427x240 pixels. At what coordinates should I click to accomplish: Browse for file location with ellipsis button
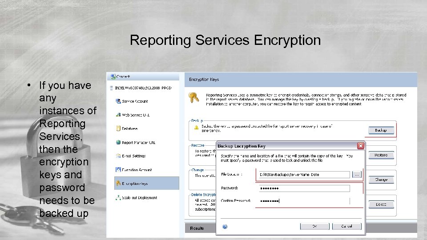357,175
